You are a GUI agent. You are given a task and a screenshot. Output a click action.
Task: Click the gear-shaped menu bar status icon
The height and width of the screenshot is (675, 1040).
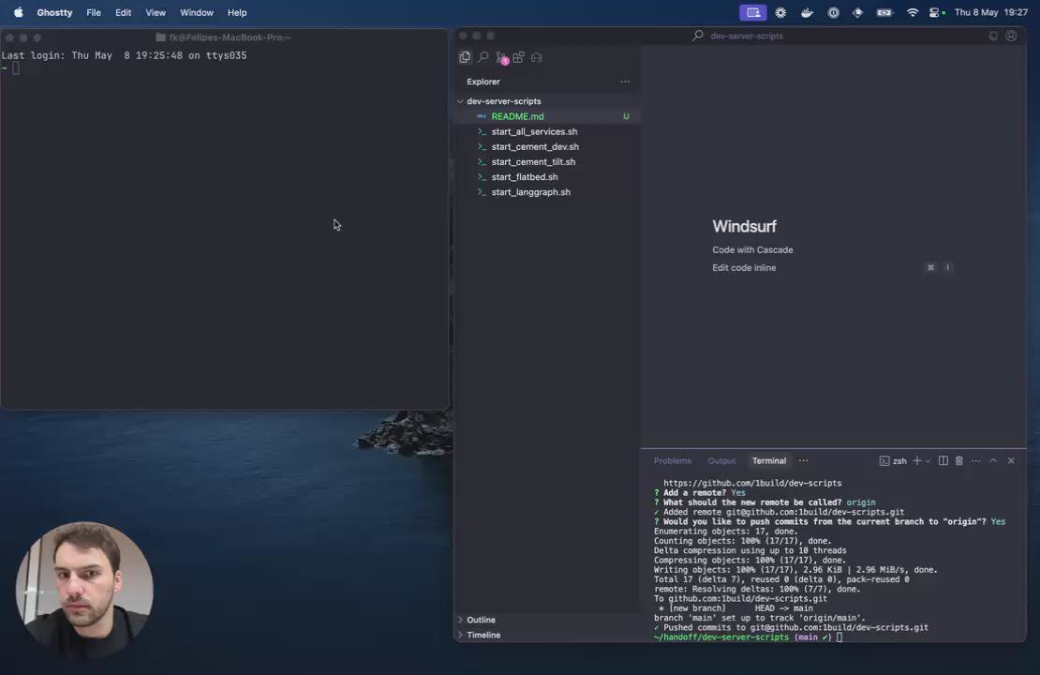(x=780, y=12)
